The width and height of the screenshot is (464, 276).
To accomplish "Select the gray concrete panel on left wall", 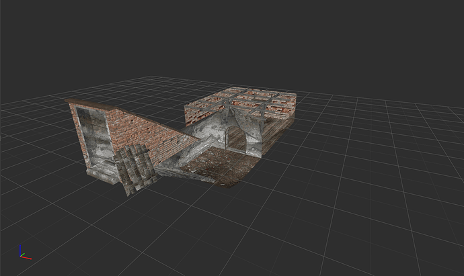I will [x=95, y=137].
